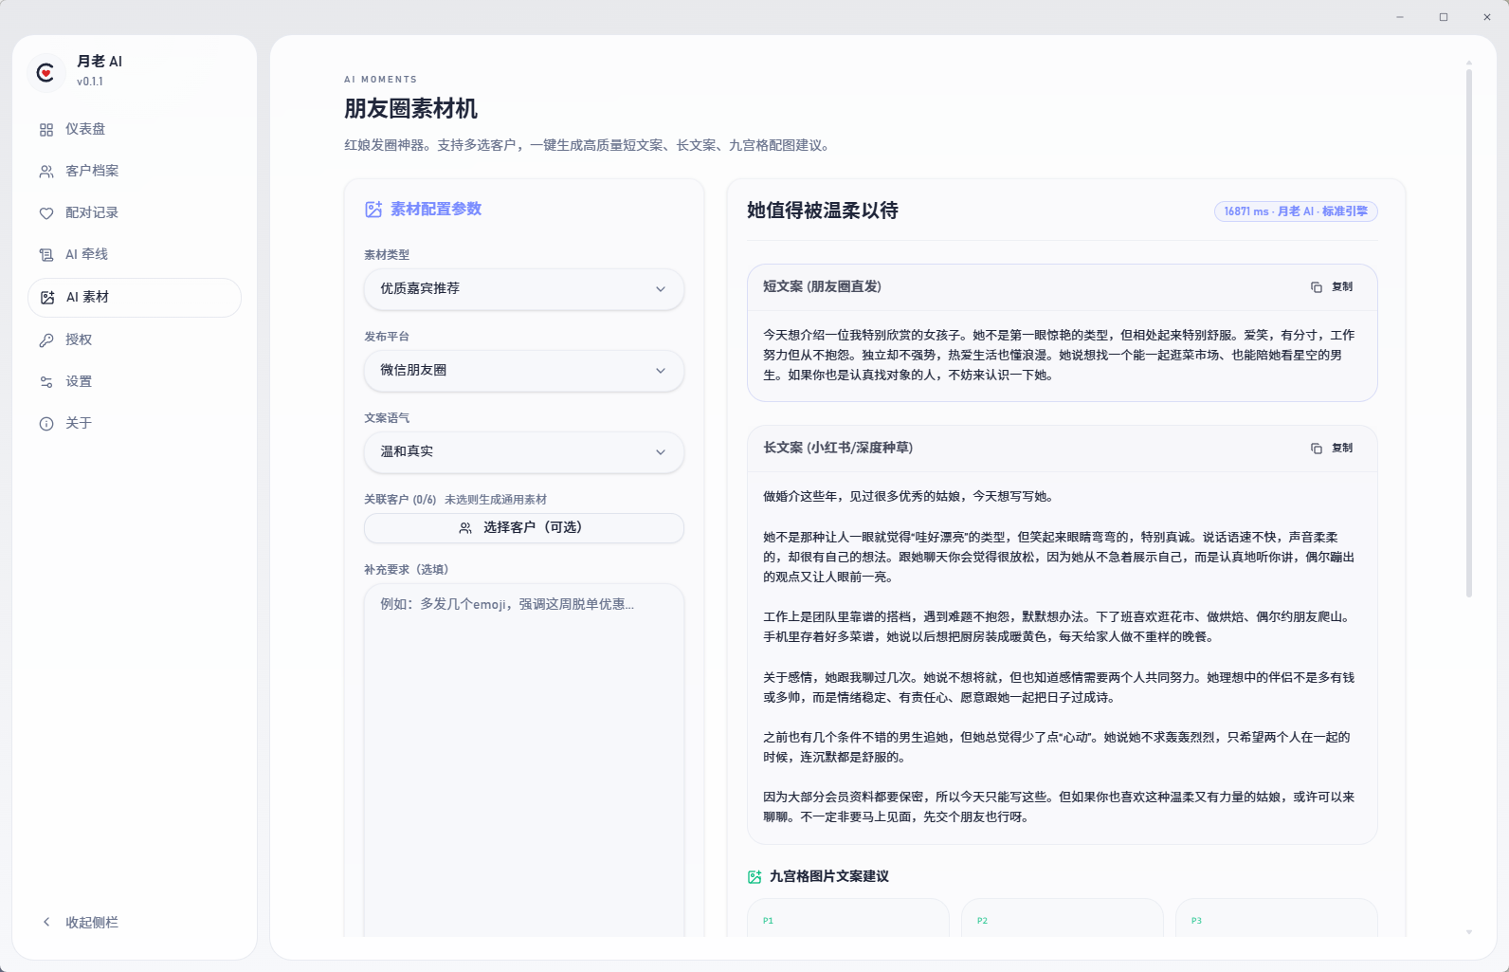The width and height of the screenshot is (1509, 972).
Task: Open the 文案语气 dropdown showing 温和真实
Action: point(524,452)
